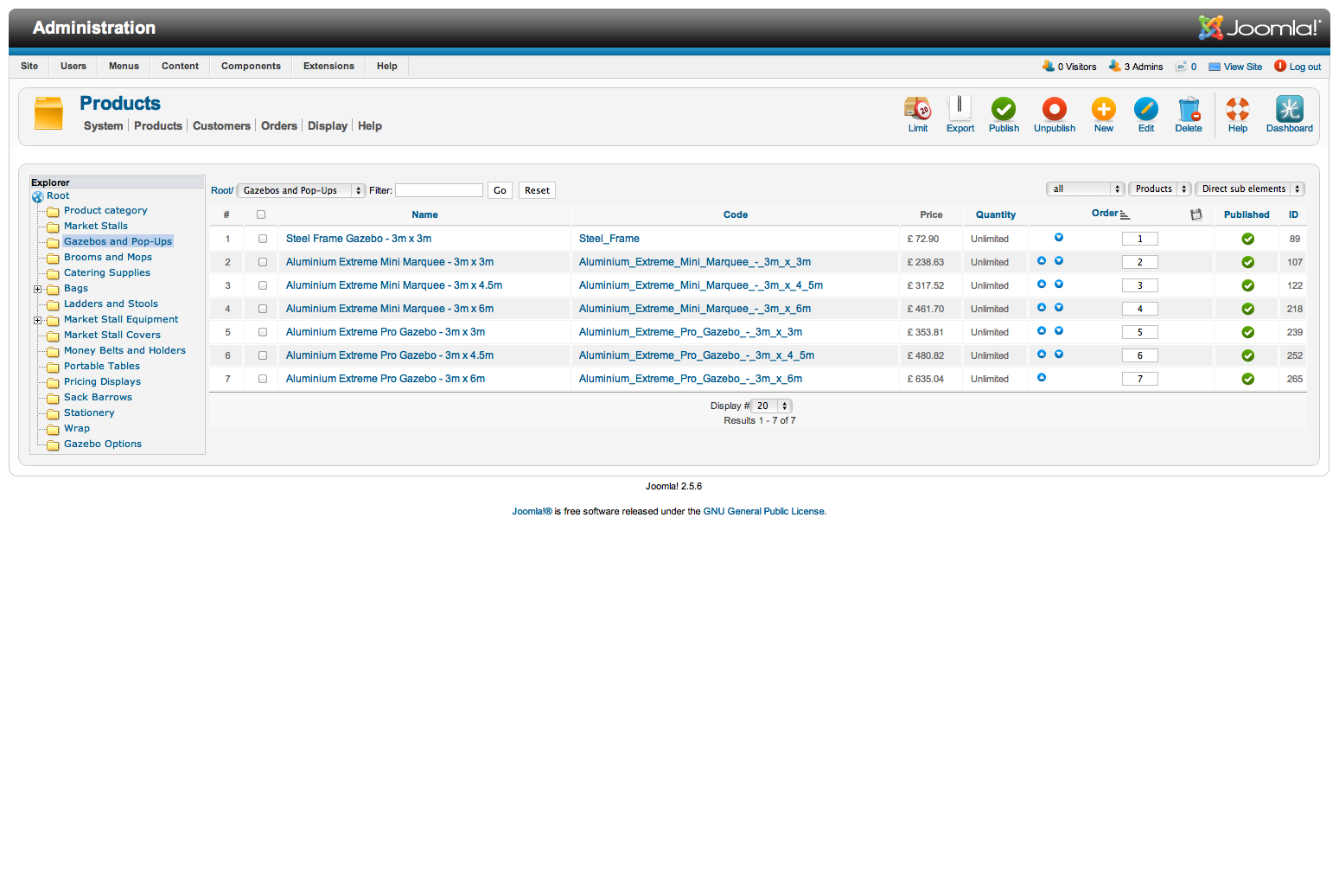Click the Delete trash toolbar icon

click(1189, 109)
